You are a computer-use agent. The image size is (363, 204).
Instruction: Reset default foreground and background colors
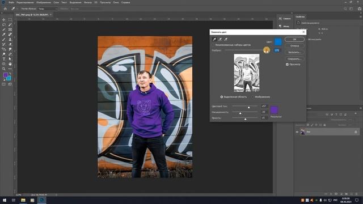tap(4, 79)
